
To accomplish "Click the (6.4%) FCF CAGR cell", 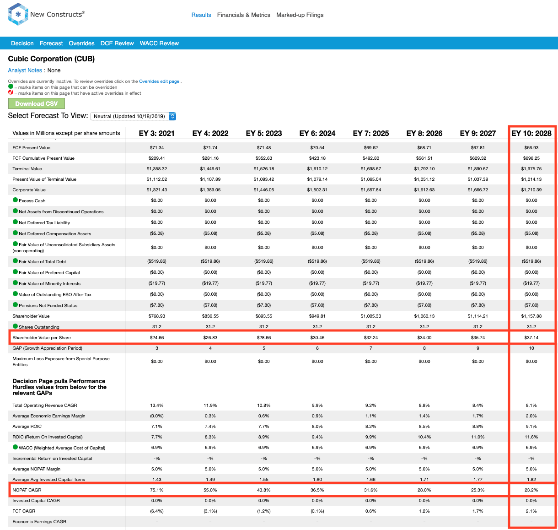I will pos(157,511).
